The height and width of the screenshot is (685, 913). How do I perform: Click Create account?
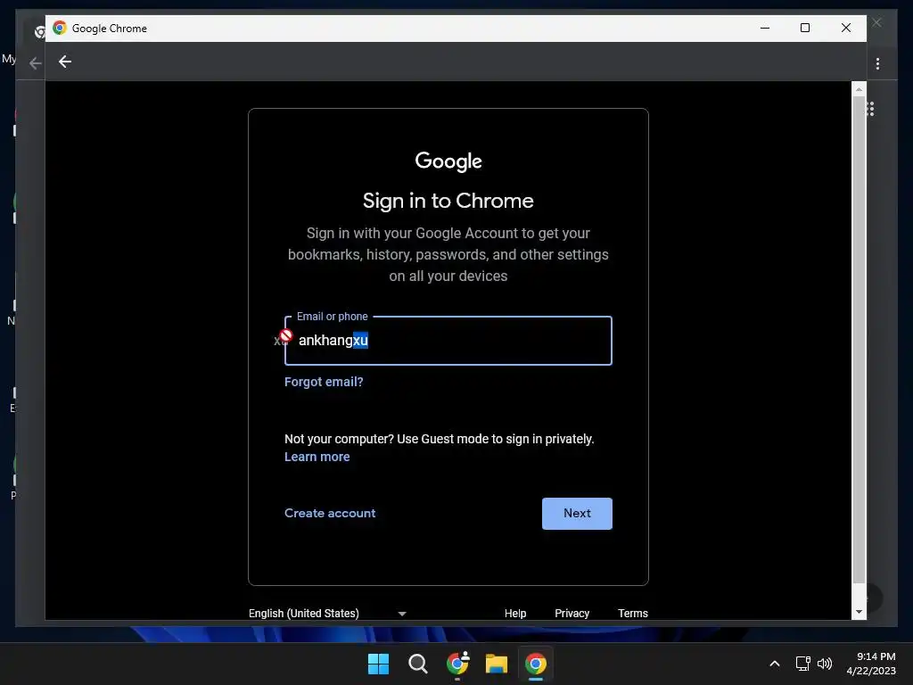[330, 513]
